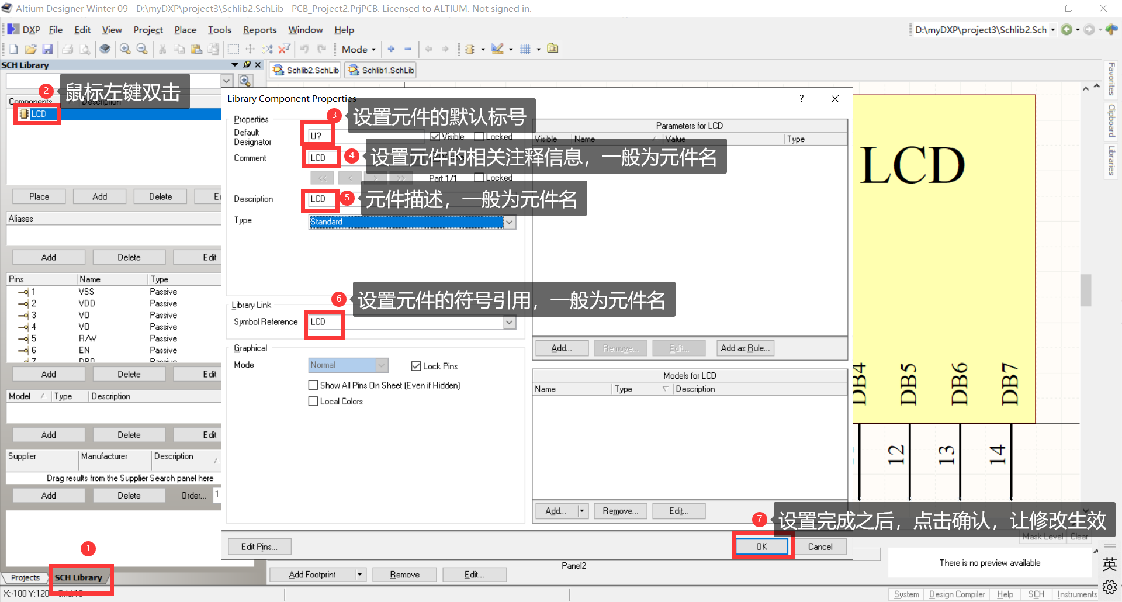The width and height of the screenshot is (1122, 602).
Task: Open the Place menu
Action: pyautogui.click(x=185, y=30)
